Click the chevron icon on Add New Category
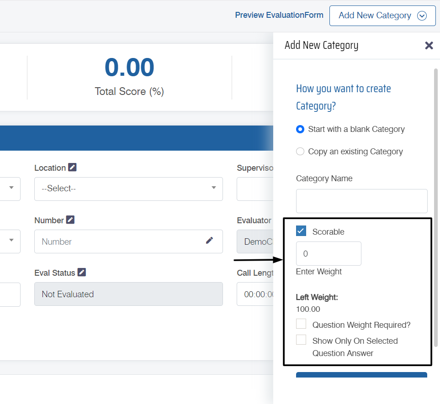The width and height of the screenshot is (440, 404). pyautogui.click(x=422, y=16)
